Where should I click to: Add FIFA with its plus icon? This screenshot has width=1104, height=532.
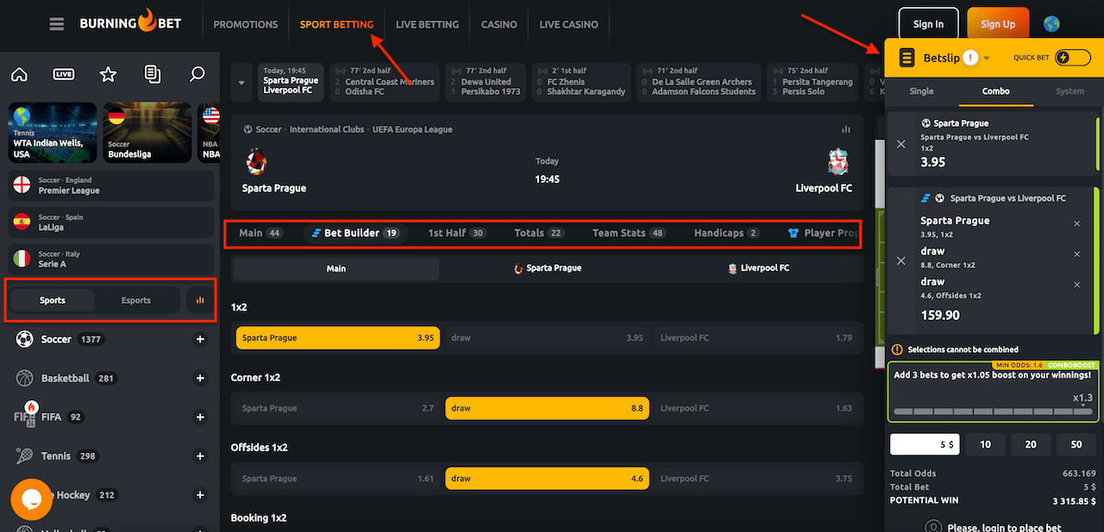[200, 417]
